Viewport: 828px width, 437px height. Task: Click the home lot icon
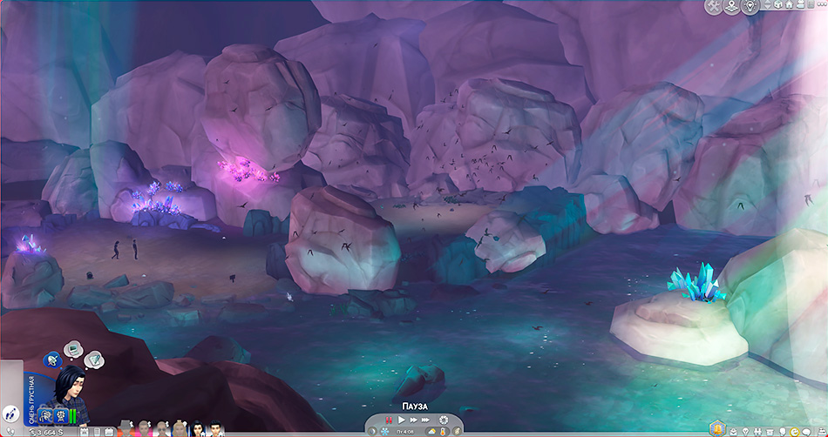[789, 4]
